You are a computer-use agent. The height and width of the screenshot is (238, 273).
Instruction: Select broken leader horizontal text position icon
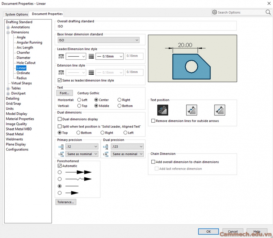pos(191,110)
